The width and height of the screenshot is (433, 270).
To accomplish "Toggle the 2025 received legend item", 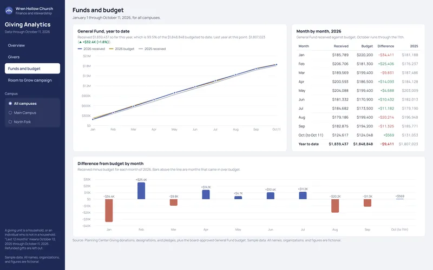I will pyautogui.click(x=152, y=49).
